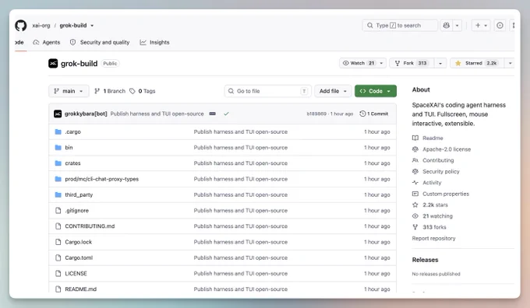Screen dimensions: 530x308
Task: Open the Releases heading link
Action: tap(425, 260)
